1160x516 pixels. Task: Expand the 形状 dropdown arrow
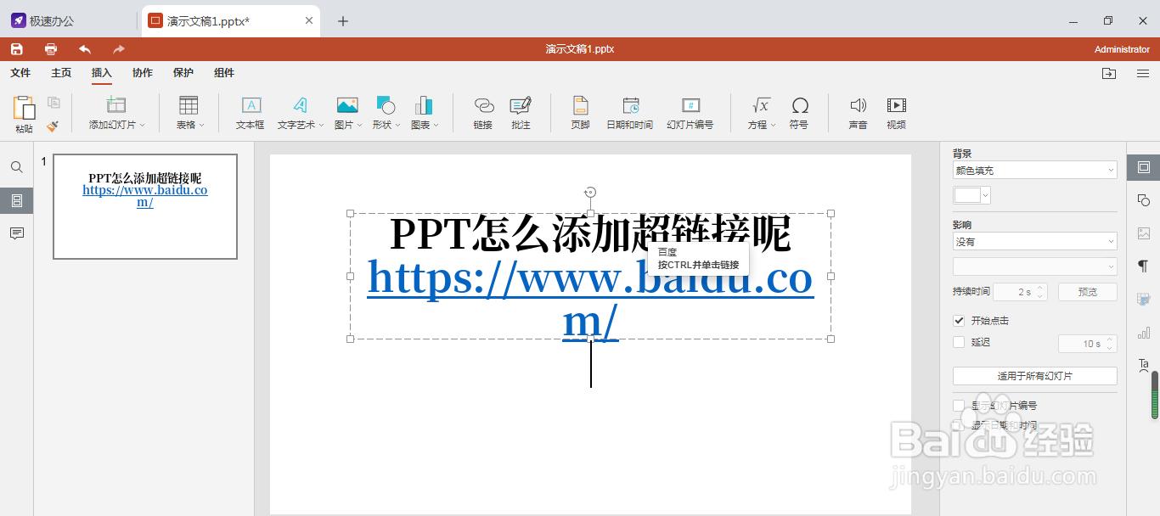coord(397,125)
